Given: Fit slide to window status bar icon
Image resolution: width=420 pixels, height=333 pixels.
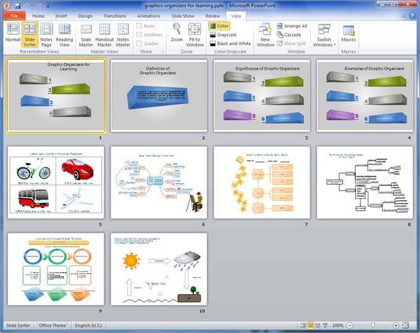Looking at the screenshot, I should click(406, 325).
